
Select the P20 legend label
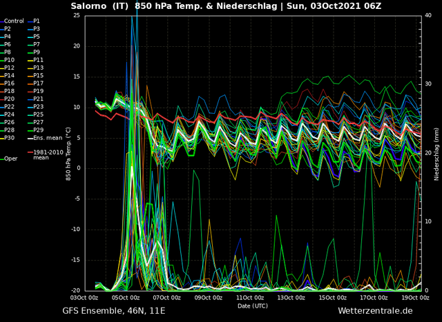point(9,99)
